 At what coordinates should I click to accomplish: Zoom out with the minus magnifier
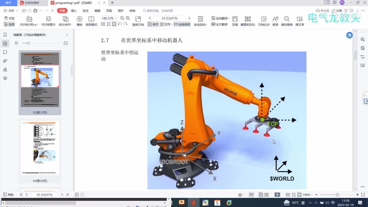click(122, 18)
